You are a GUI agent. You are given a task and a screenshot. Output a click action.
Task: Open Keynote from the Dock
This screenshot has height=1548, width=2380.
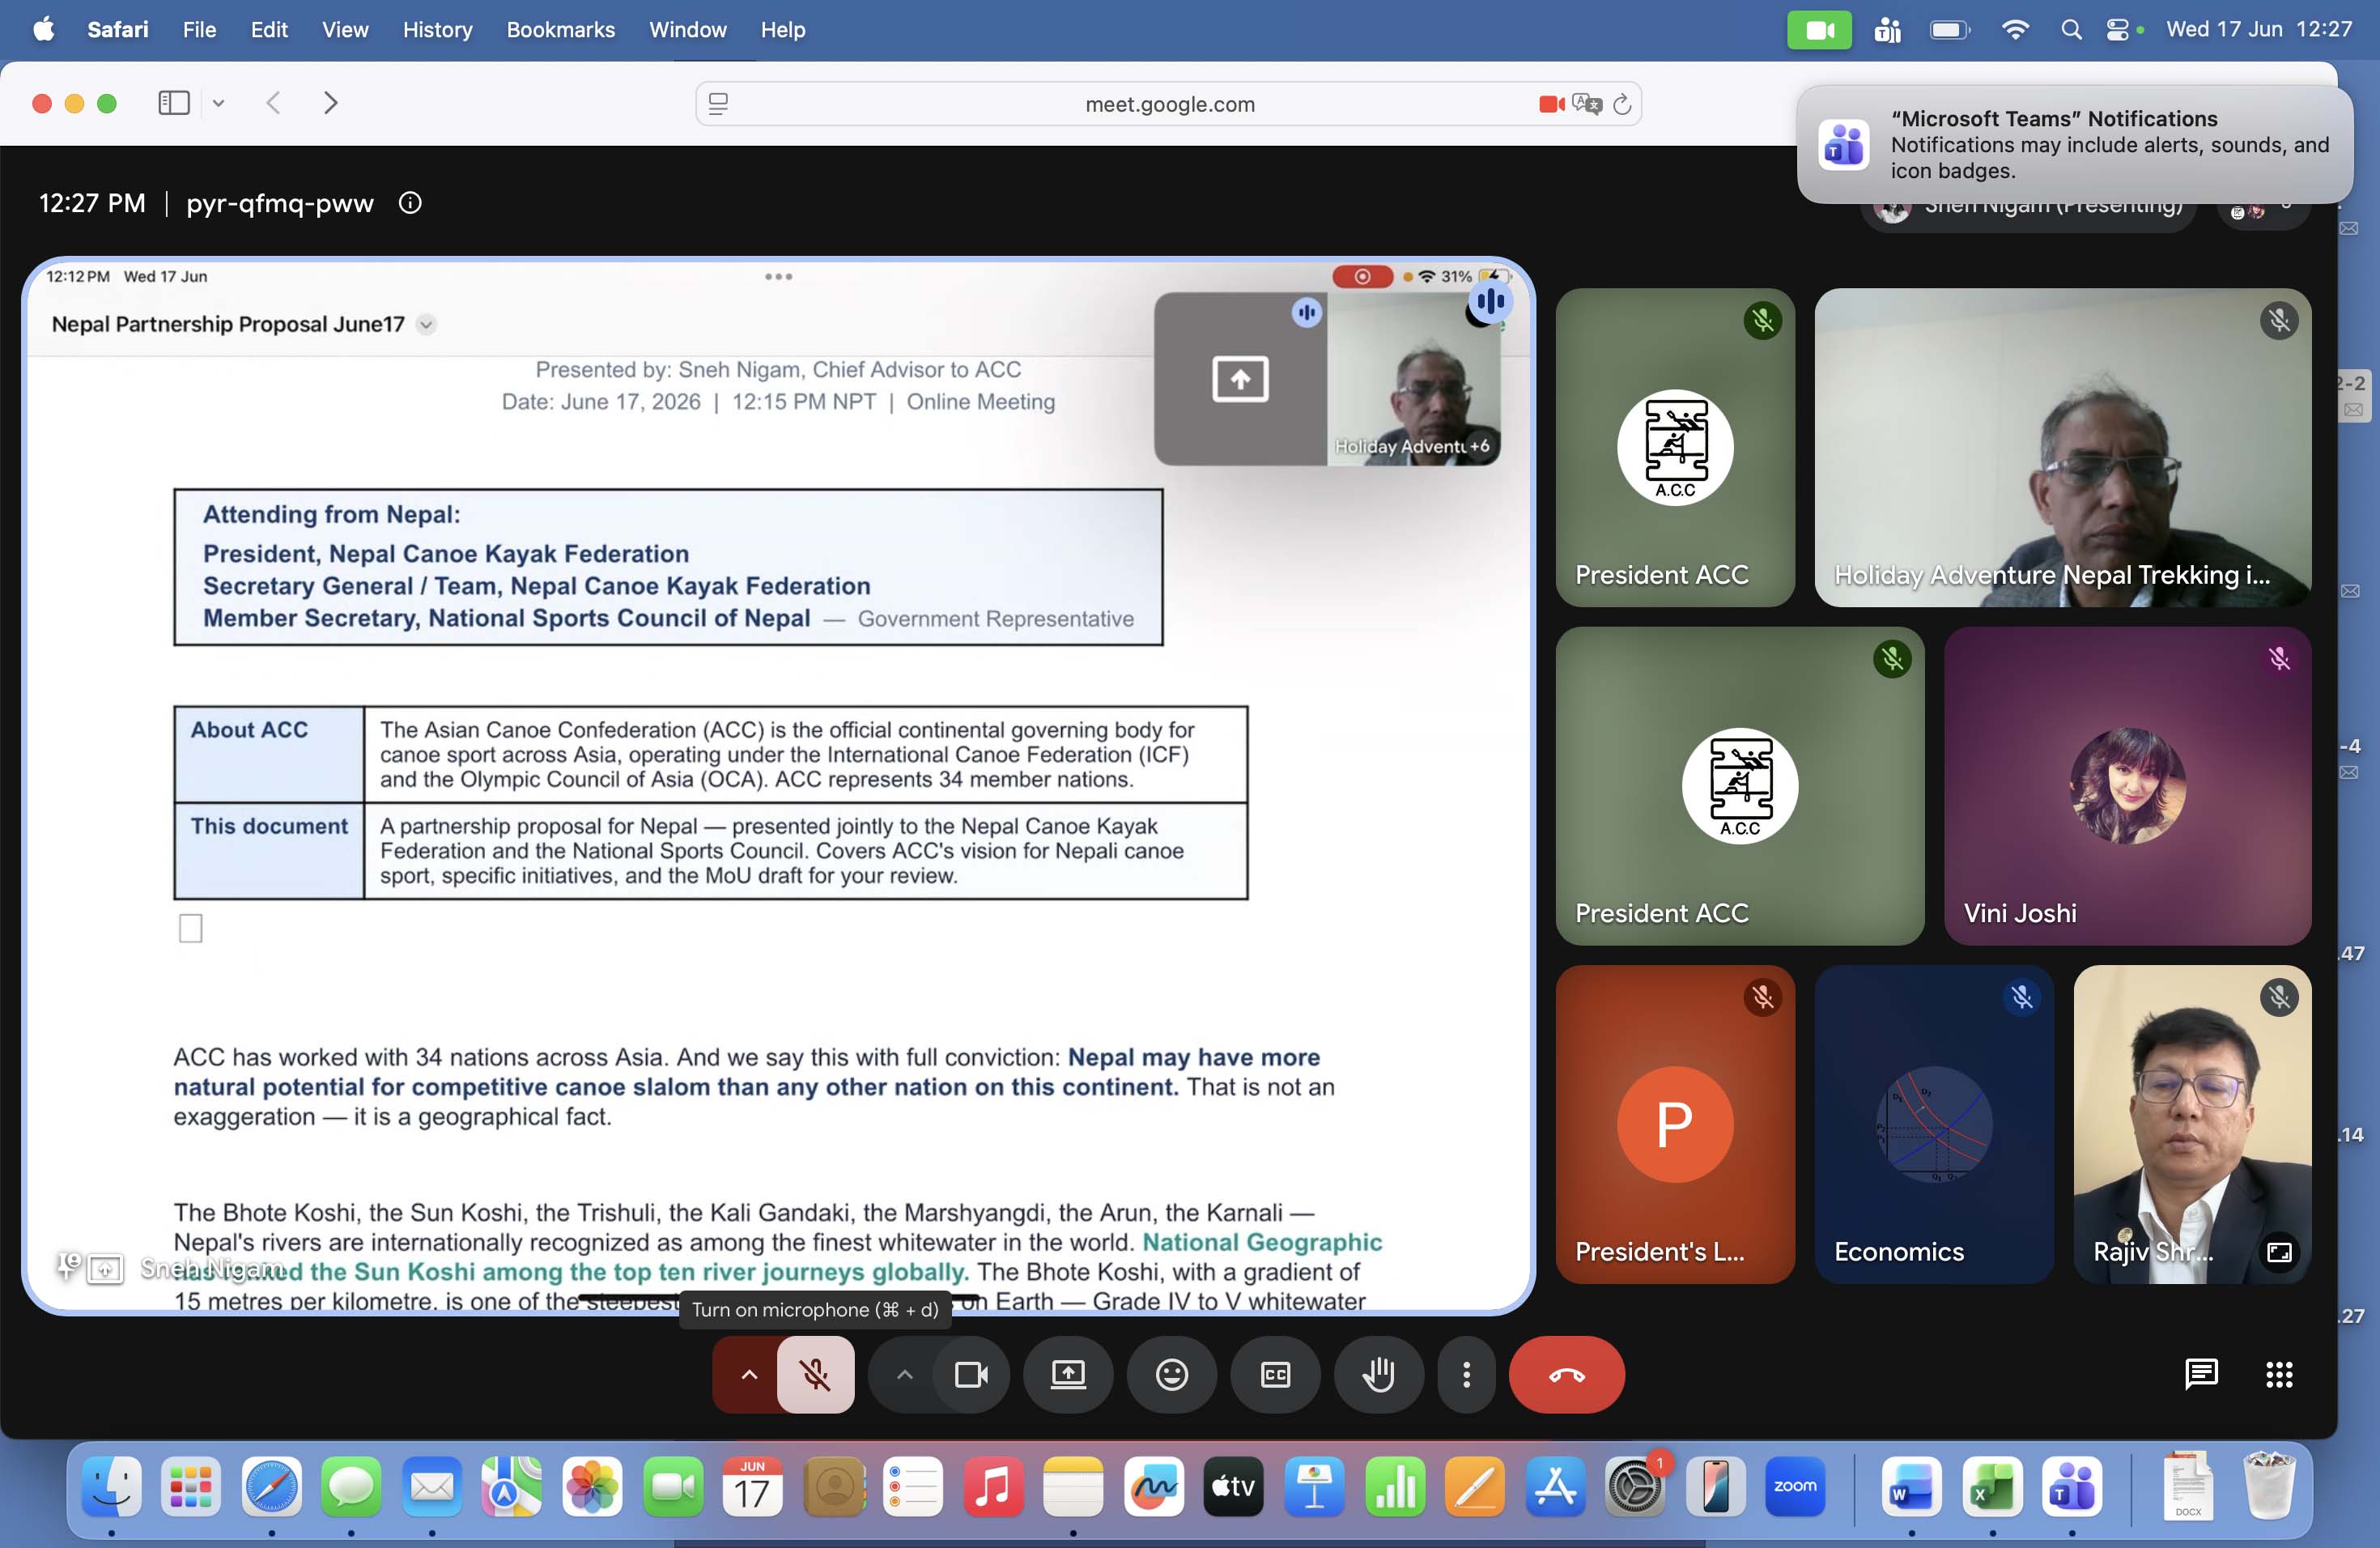click(1313, 1486)
